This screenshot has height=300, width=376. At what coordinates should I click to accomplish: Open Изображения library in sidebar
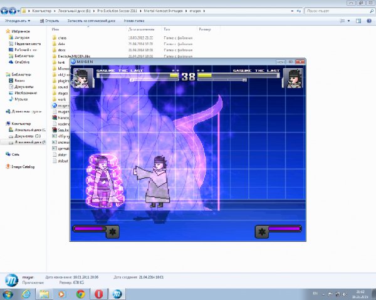26,93
